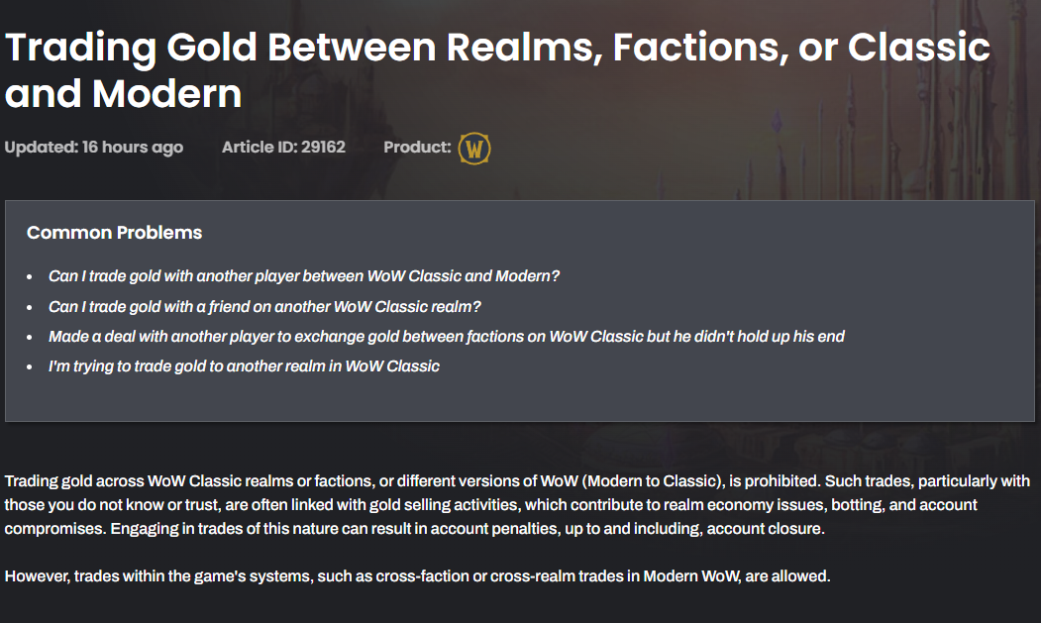Click the World of Warcraft product icon

point(474,149)
